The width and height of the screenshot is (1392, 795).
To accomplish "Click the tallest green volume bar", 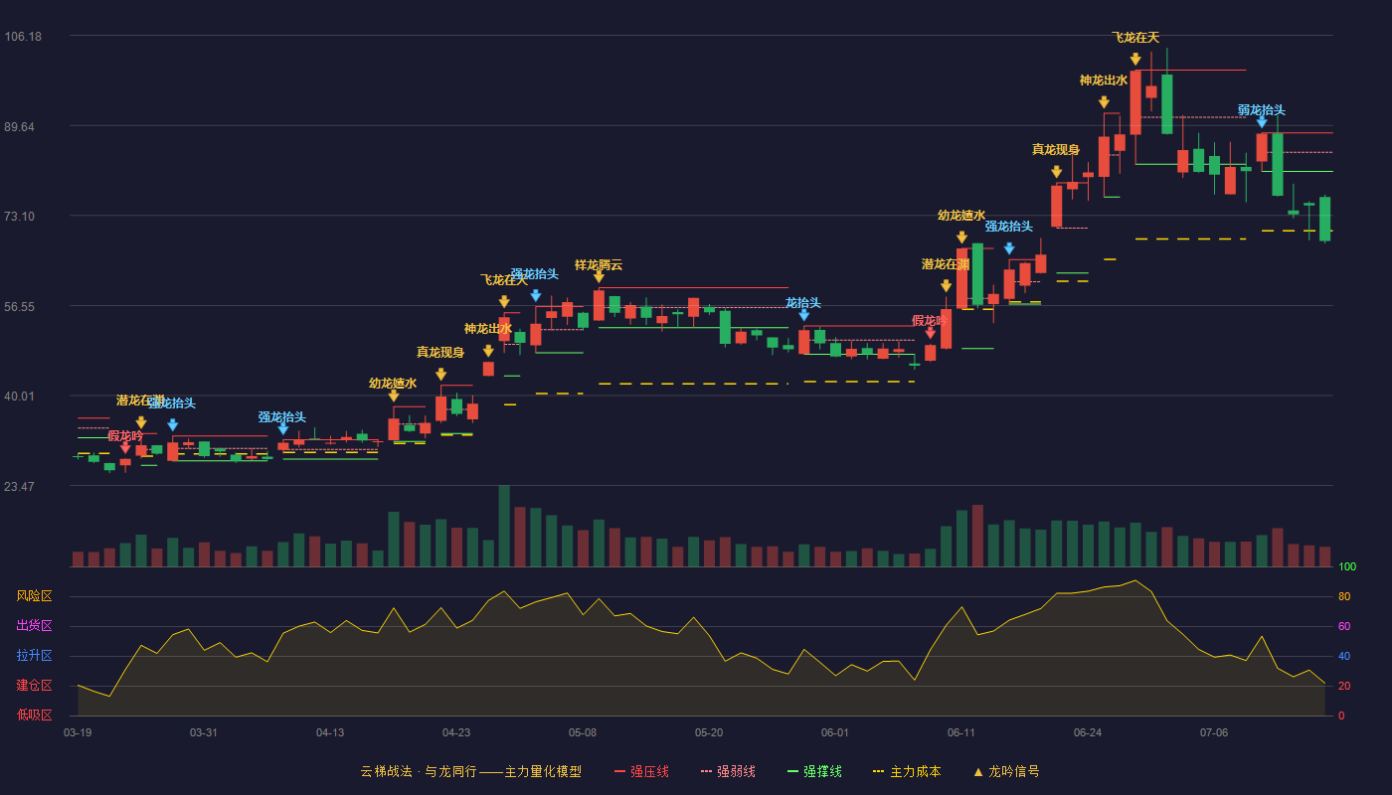I will click(x=504, y=526).
